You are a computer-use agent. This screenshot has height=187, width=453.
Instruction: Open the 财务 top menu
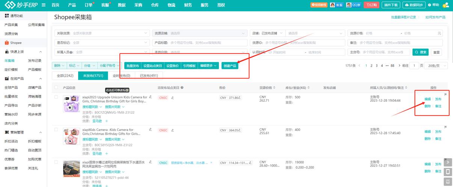[188, 5]
